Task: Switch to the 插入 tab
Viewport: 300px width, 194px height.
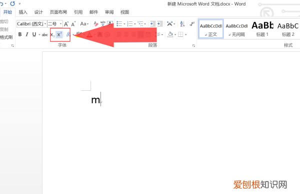Action: click(x=23, y=12)
